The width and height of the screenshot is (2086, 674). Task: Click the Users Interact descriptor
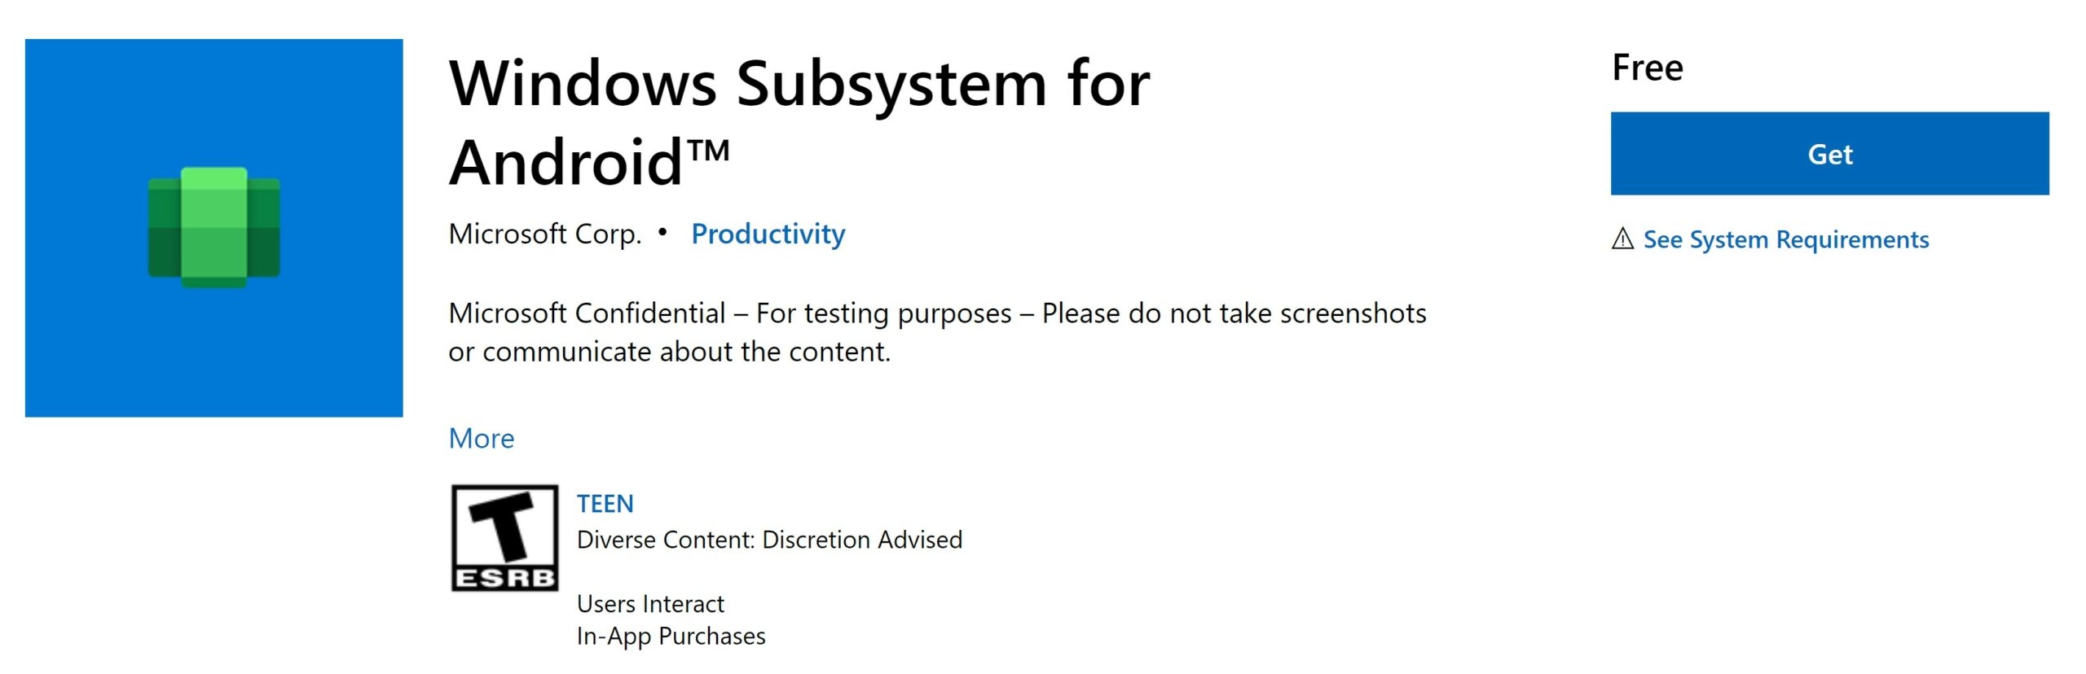pos(649,603)
